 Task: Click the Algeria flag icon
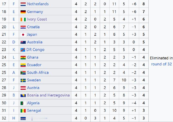click(x=23, y=103)
